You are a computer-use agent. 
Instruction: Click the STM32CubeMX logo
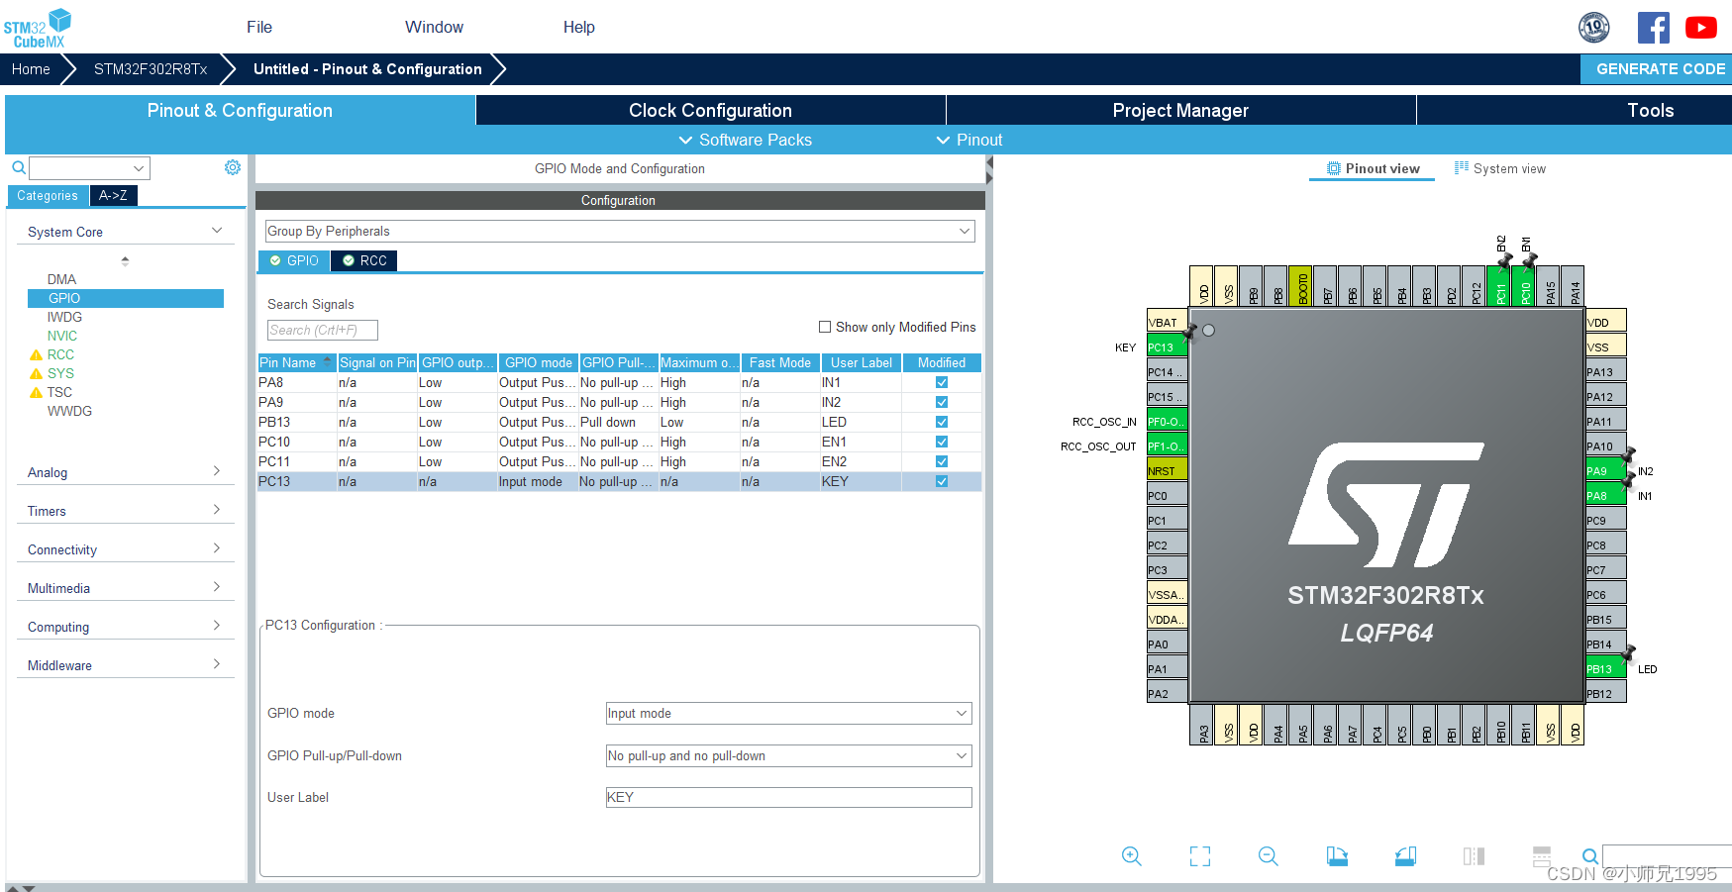38,28
